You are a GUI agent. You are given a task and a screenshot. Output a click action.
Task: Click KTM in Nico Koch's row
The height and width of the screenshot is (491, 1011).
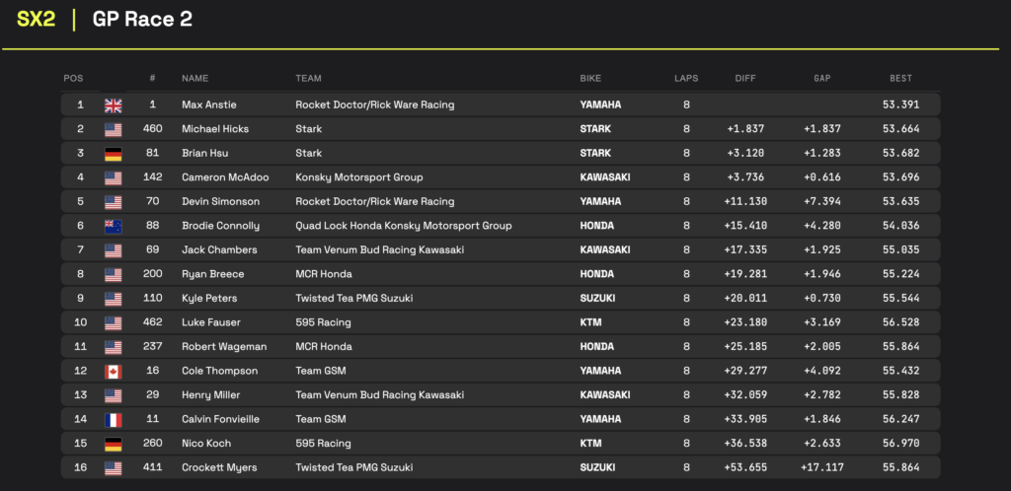point(590,444)
